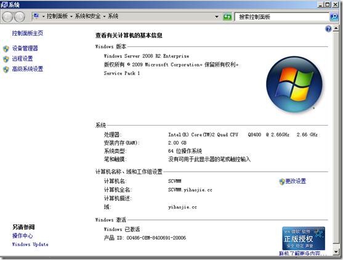Click the 查看有关计算机的基本信息 heading
This screenshot has height=260, width=343.
point(129,35)
